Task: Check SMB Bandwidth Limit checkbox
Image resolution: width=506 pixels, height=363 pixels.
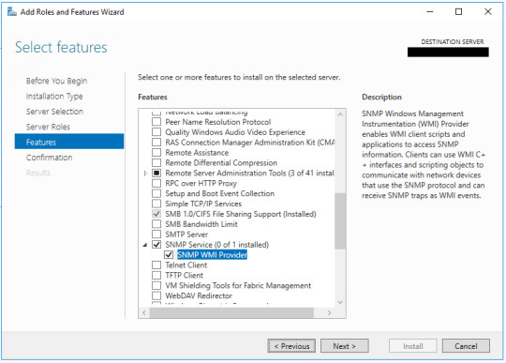Action: (156, 224)
